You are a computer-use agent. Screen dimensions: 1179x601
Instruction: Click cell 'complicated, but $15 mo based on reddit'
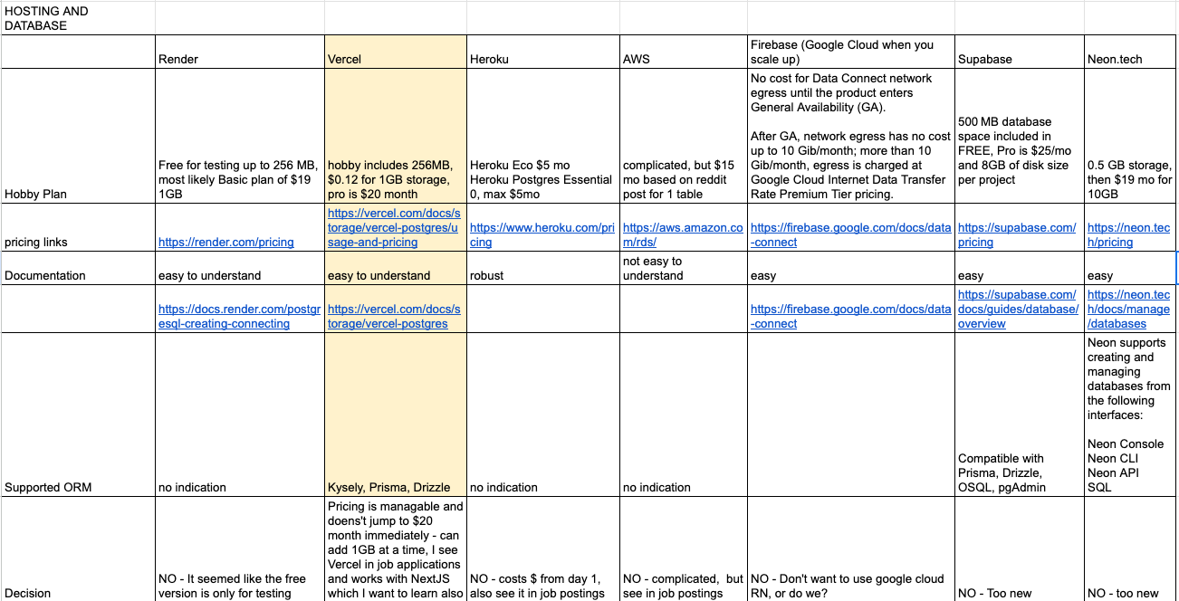coord(684,136)
